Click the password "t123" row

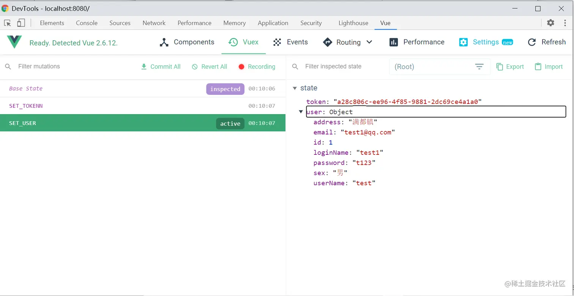tap(344, 163)
